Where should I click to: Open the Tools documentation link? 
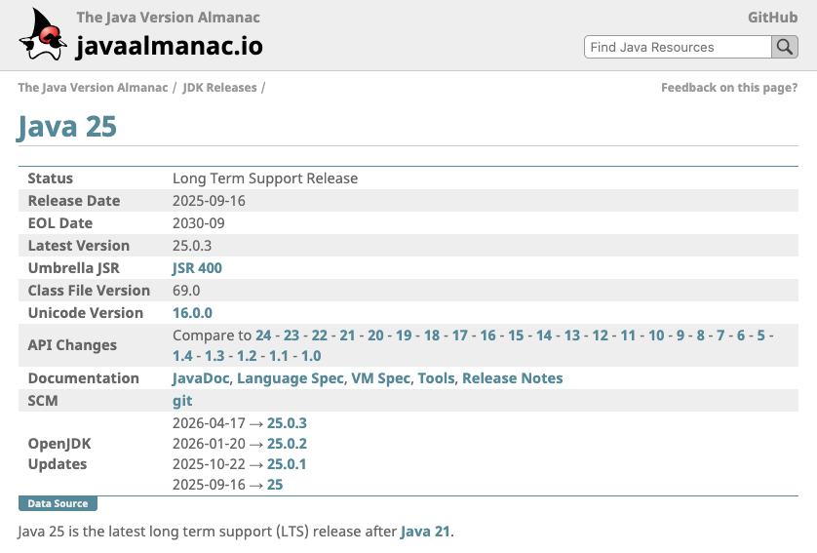click(x=436, y=378)
